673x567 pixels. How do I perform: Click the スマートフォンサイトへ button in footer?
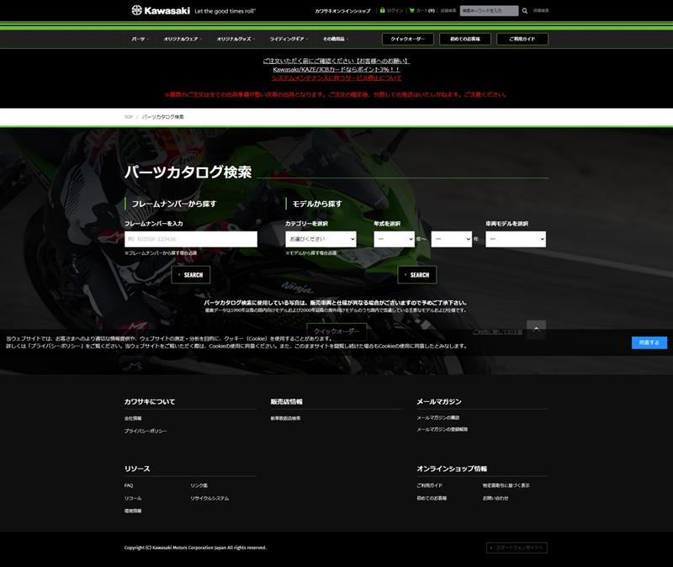pos(517,548)
